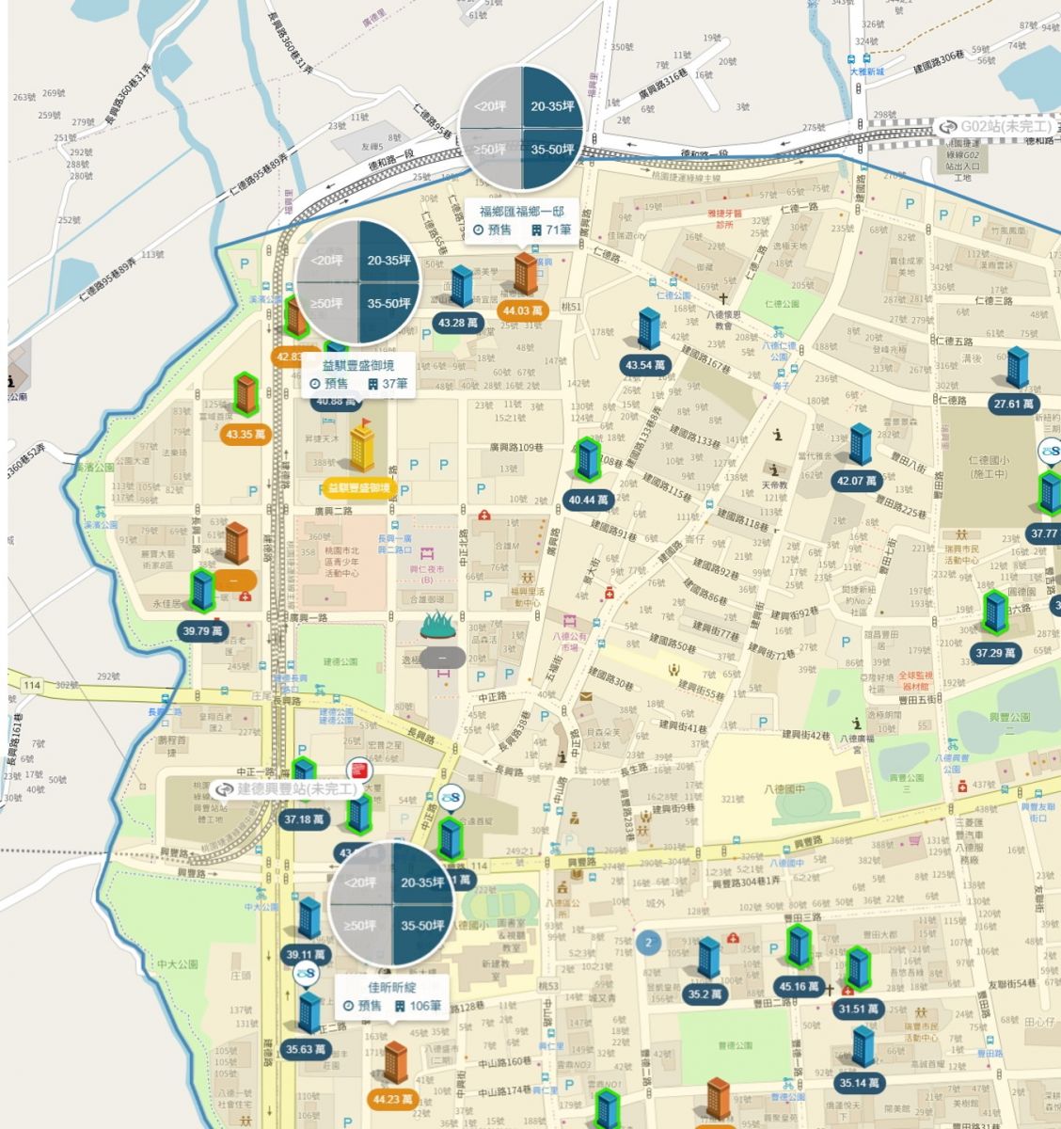Click the building marker priced 37.77
The height and width of the screenshot is (1129, 1061).
pyautogui.click(x=1049, y=492)
